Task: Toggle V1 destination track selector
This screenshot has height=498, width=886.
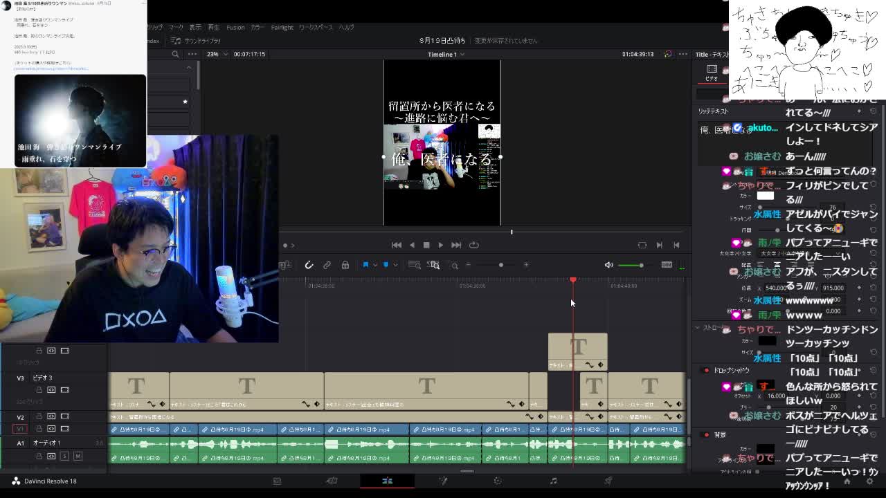Action: (20, 429)
